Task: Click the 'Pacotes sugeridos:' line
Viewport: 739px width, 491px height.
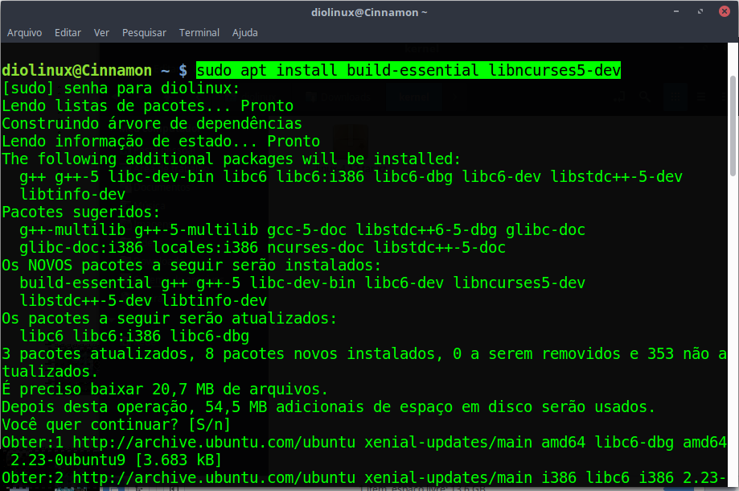Action: tap(81, 212)
